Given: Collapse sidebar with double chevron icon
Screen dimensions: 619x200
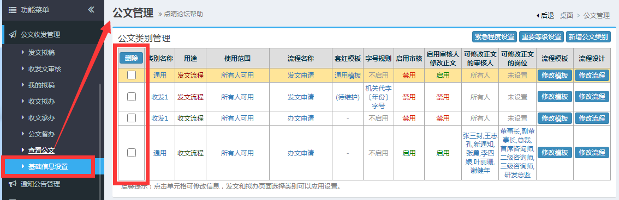Looking at the screenshot, I should point(91,9).
